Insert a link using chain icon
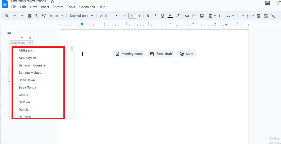 [x=187, y=16]
